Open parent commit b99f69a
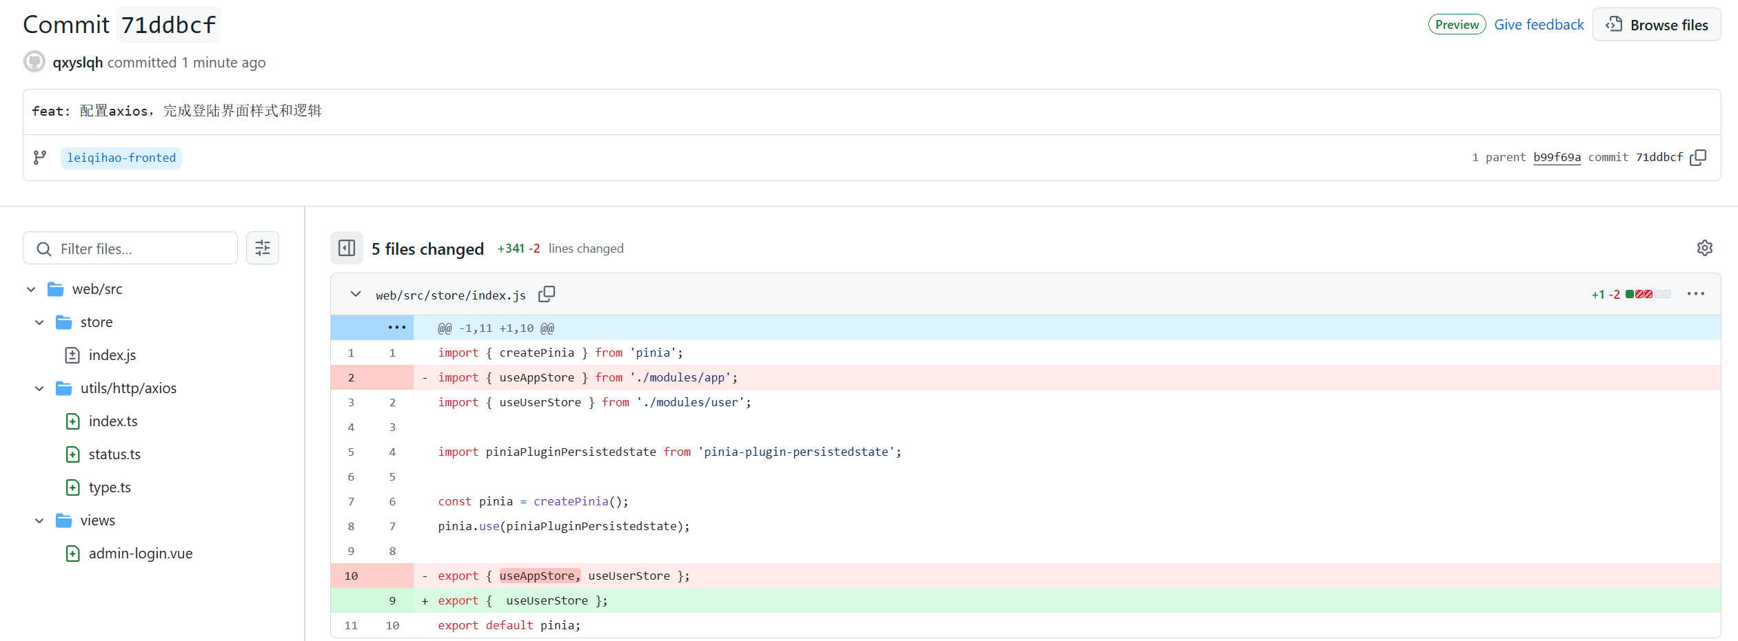Image resolution: width=1738 pixels, height=641 pixels. point(1557,158)
